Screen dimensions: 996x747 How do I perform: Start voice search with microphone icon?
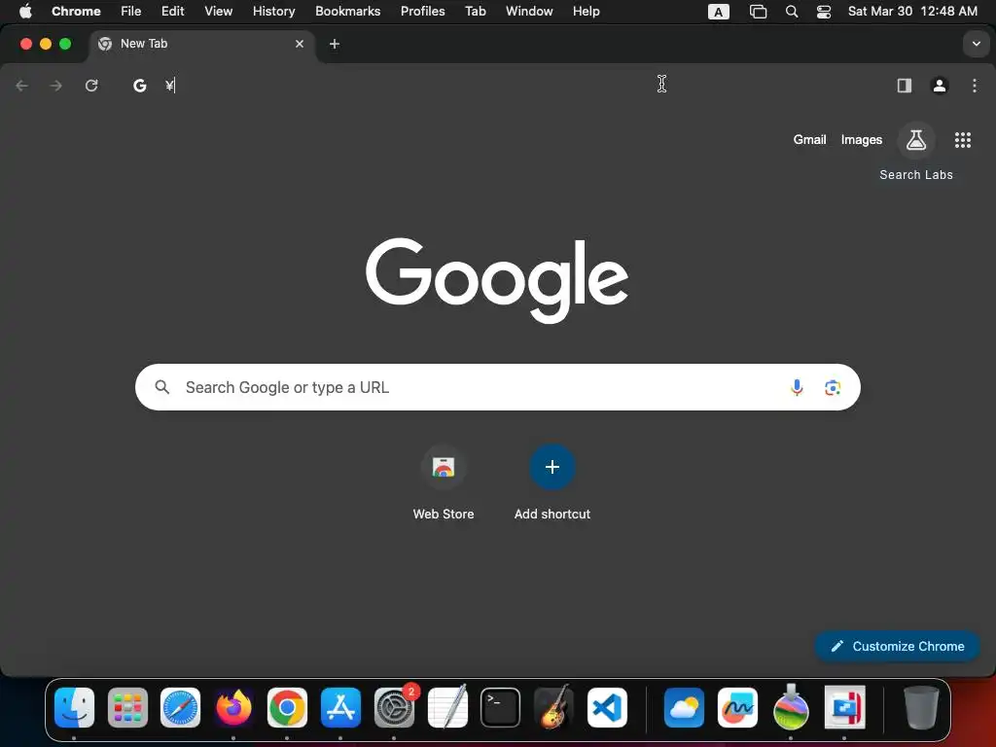[x=797, y=387]
